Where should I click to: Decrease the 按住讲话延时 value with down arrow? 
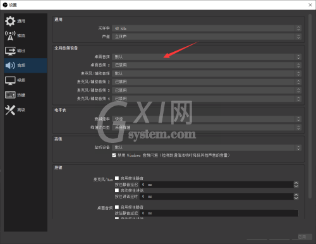(296, 198)
